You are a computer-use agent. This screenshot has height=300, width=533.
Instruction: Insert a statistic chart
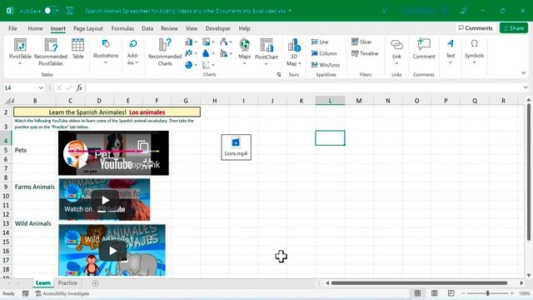208,53
